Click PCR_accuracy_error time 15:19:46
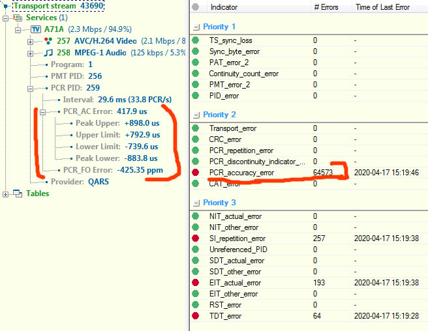428x331 pixels. coord(386,173)
